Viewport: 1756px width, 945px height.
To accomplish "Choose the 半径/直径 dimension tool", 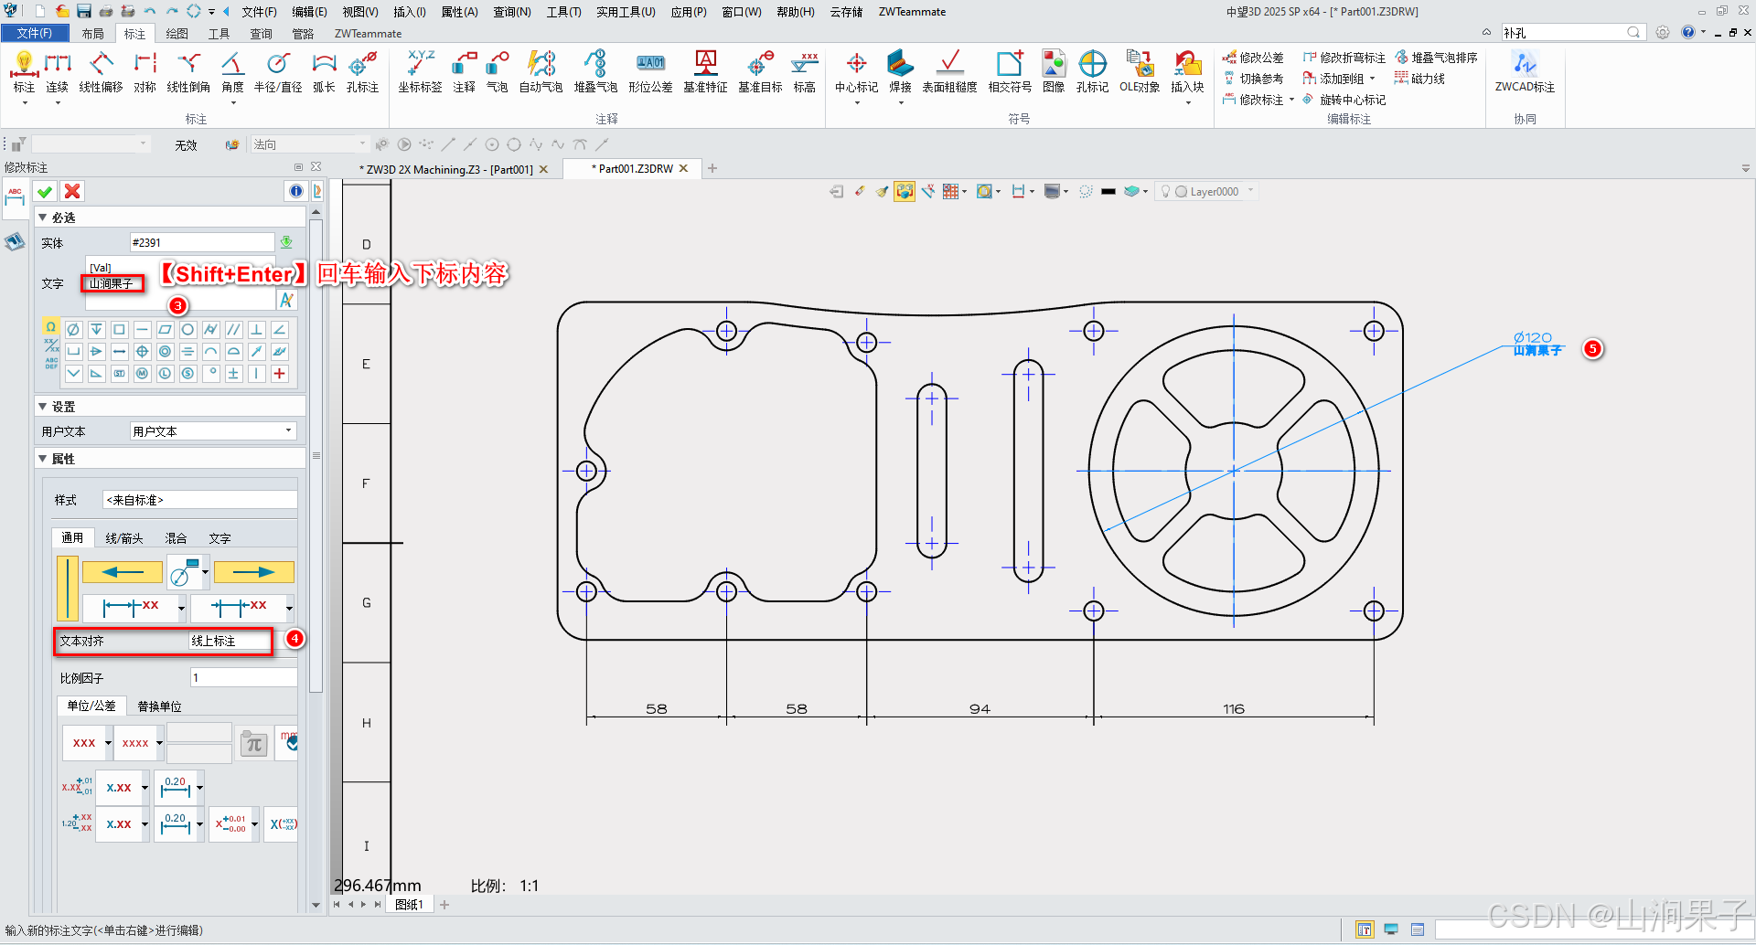I will tap(278, 72).
